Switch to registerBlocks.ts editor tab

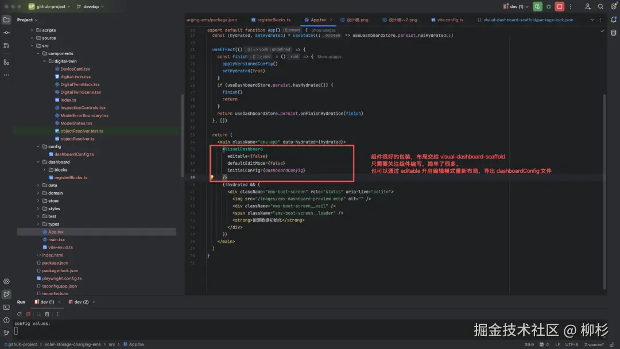[271, 20]
